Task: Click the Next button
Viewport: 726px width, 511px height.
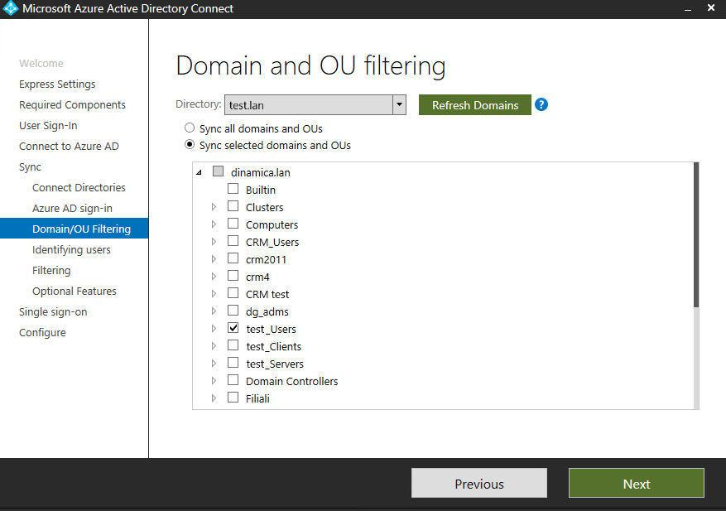Action: (636, 483)
